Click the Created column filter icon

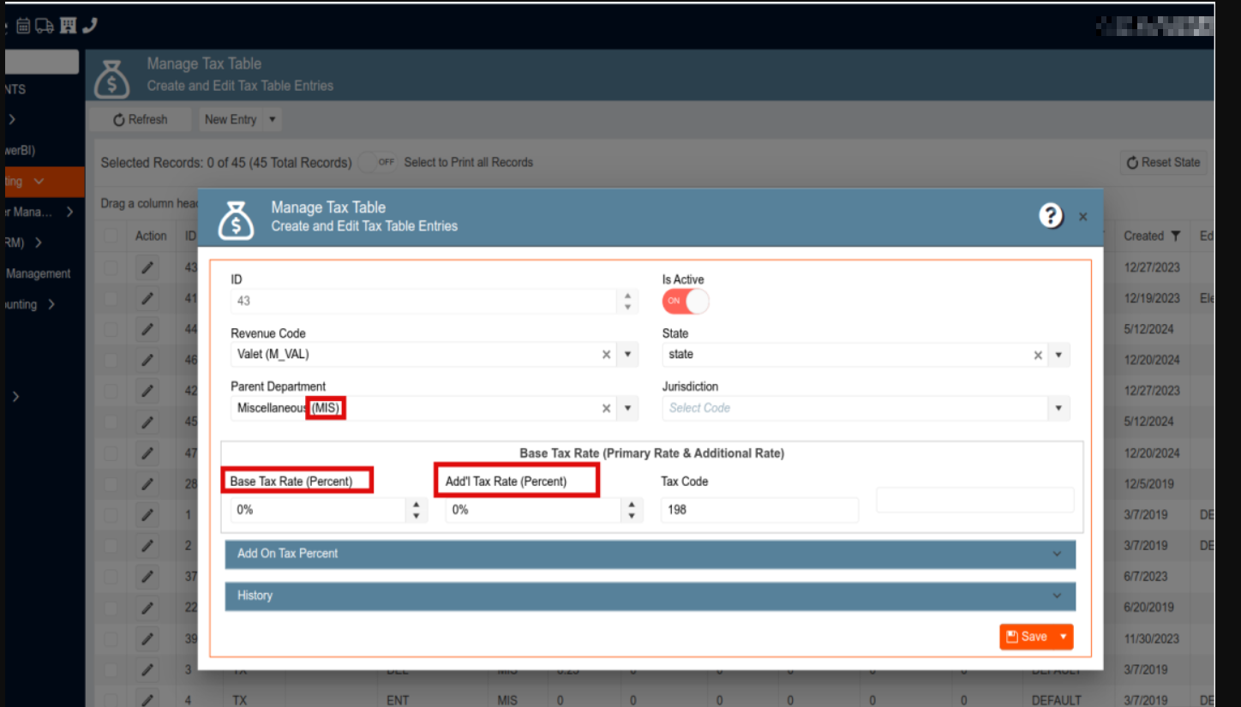1176,237
